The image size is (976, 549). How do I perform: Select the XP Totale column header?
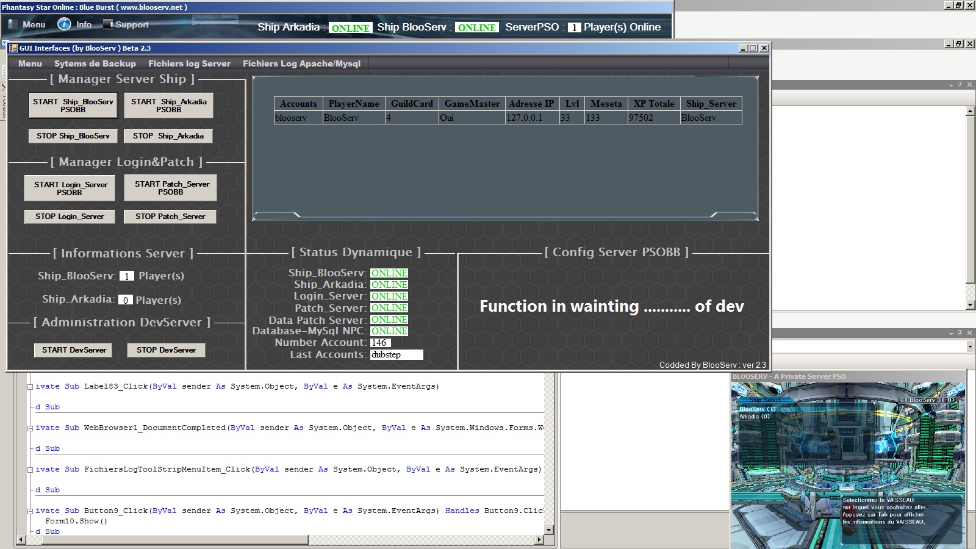point(654,104)
